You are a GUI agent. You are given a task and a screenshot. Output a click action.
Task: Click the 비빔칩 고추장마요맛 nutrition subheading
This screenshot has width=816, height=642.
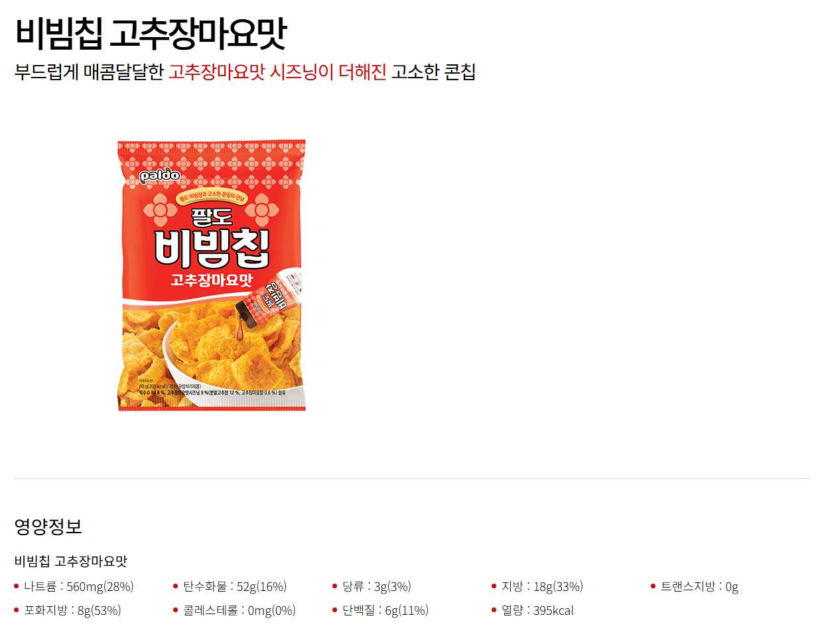70,561
